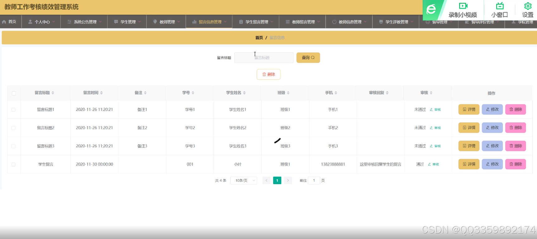Expand 个人中心 menu chevron

tap(54, 22)
